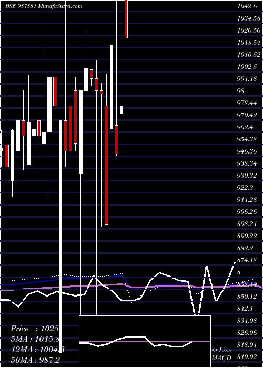263x368 pixels.
Task: Click inside the MACD inset chart panel
Action: 145,342
